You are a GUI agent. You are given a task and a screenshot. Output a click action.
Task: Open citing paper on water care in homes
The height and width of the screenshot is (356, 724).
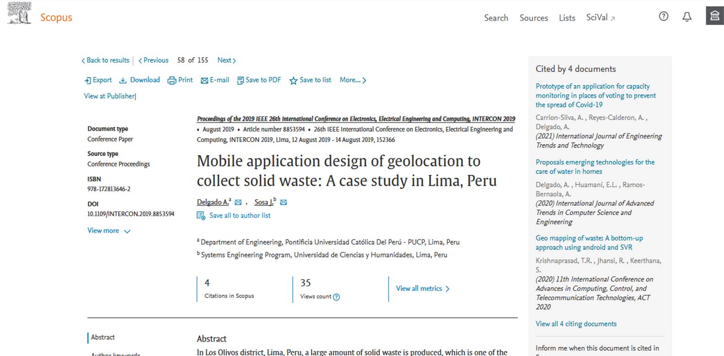coord(595,167)
